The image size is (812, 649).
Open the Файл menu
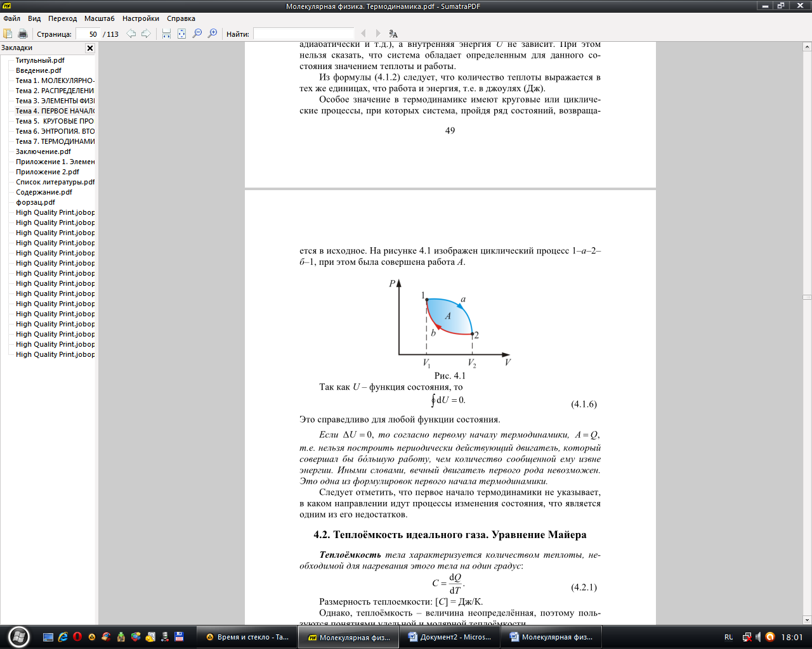(11, 18)
